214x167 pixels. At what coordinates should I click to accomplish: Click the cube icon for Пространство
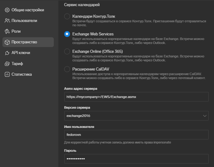coord(7,42)
